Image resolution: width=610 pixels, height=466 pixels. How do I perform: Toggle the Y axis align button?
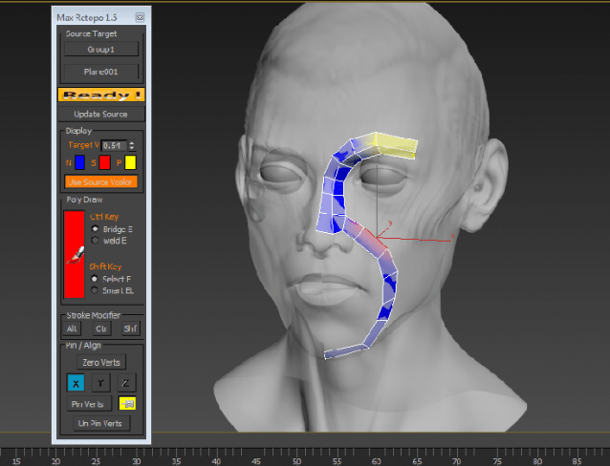[x=100, y=383]
